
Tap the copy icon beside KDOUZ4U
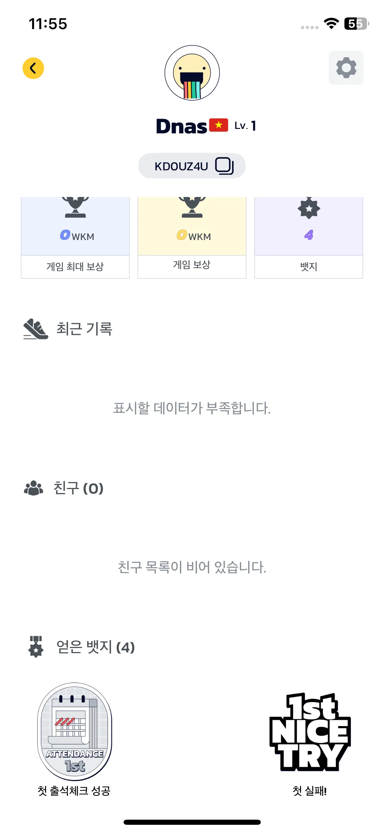(x=224, y=166)
